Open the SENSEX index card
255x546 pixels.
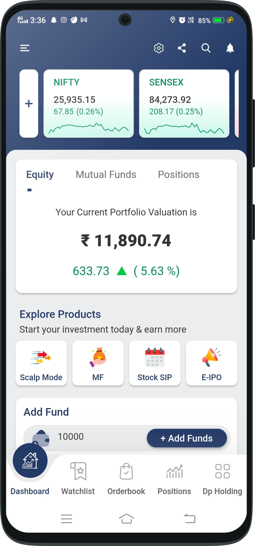184,104
